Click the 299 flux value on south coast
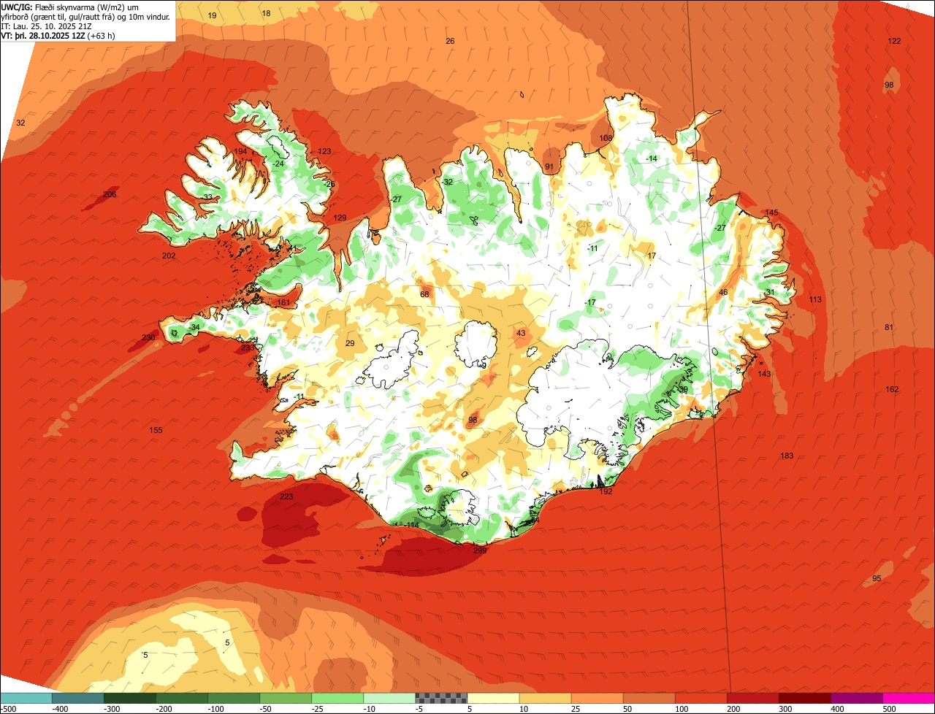Image resolution: width=935 pixels, height=714 pixels. [480, 550]
